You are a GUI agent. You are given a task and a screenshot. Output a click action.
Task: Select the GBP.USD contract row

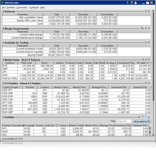pyautogui.click(x=76, y=106)
